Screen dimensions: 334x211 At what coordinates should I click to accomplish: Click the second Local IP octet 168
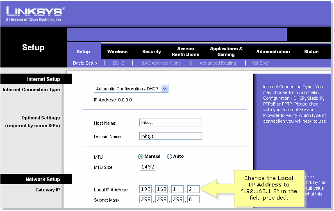click(161, 189)
